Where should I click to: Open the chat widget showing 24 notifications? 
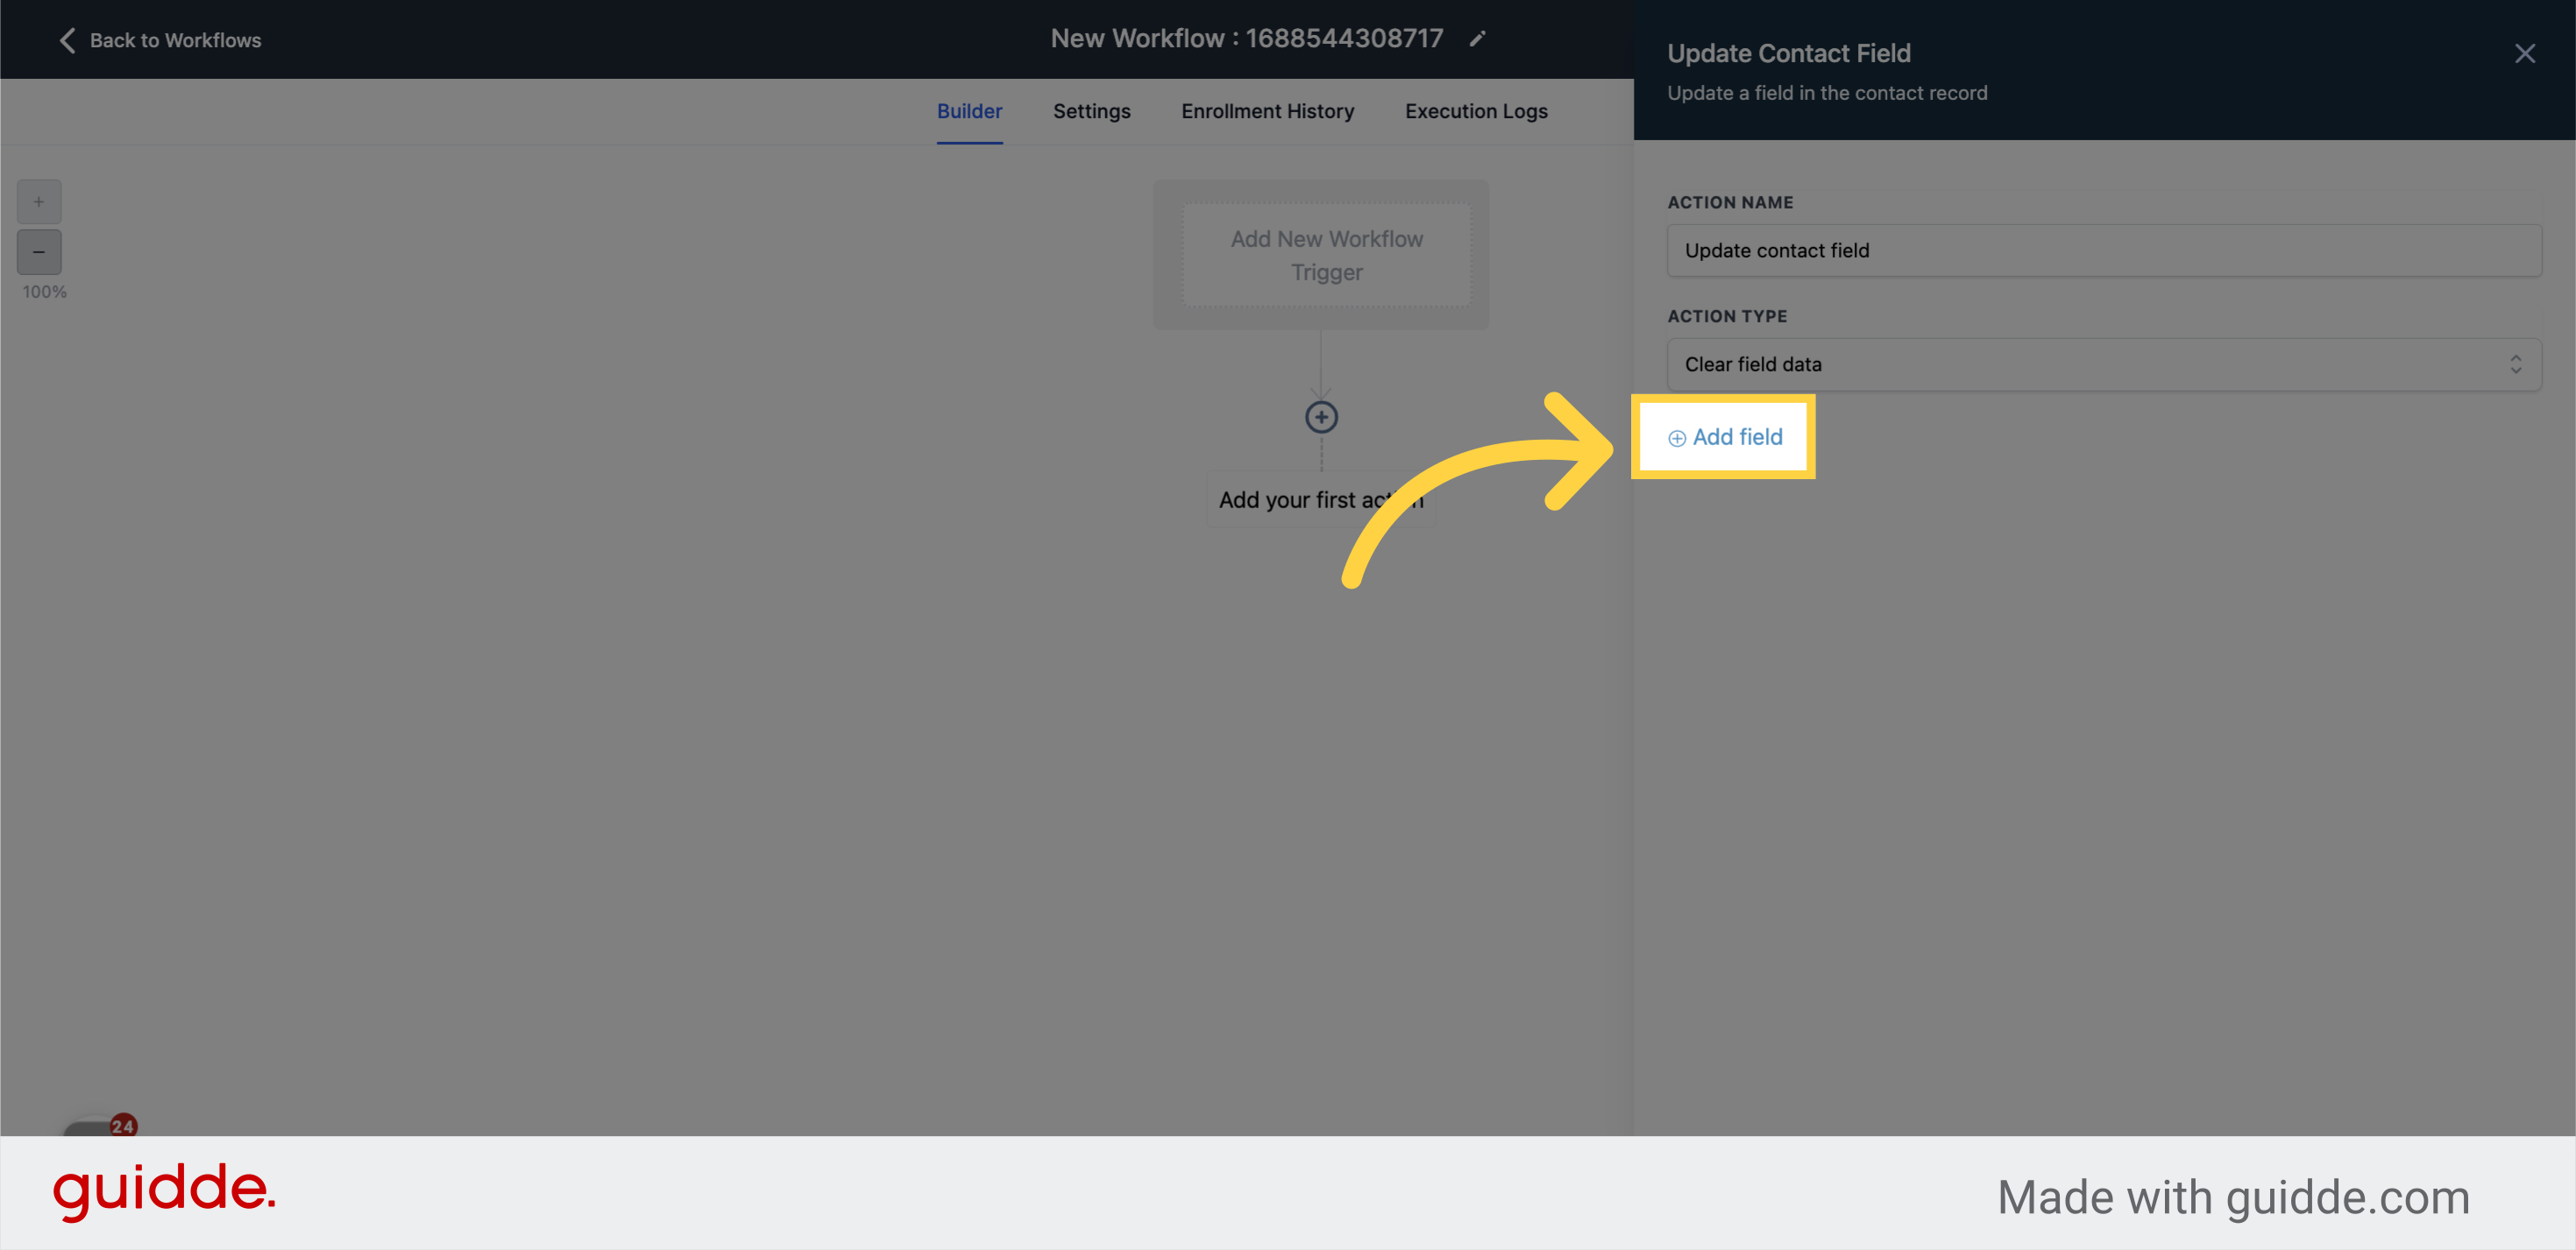pos(90,1134)
